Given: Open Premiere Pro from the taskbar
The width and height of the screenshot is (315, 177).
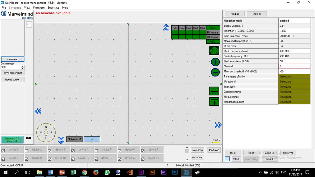Looking at the screenshot, I should [x=141, y=172].
